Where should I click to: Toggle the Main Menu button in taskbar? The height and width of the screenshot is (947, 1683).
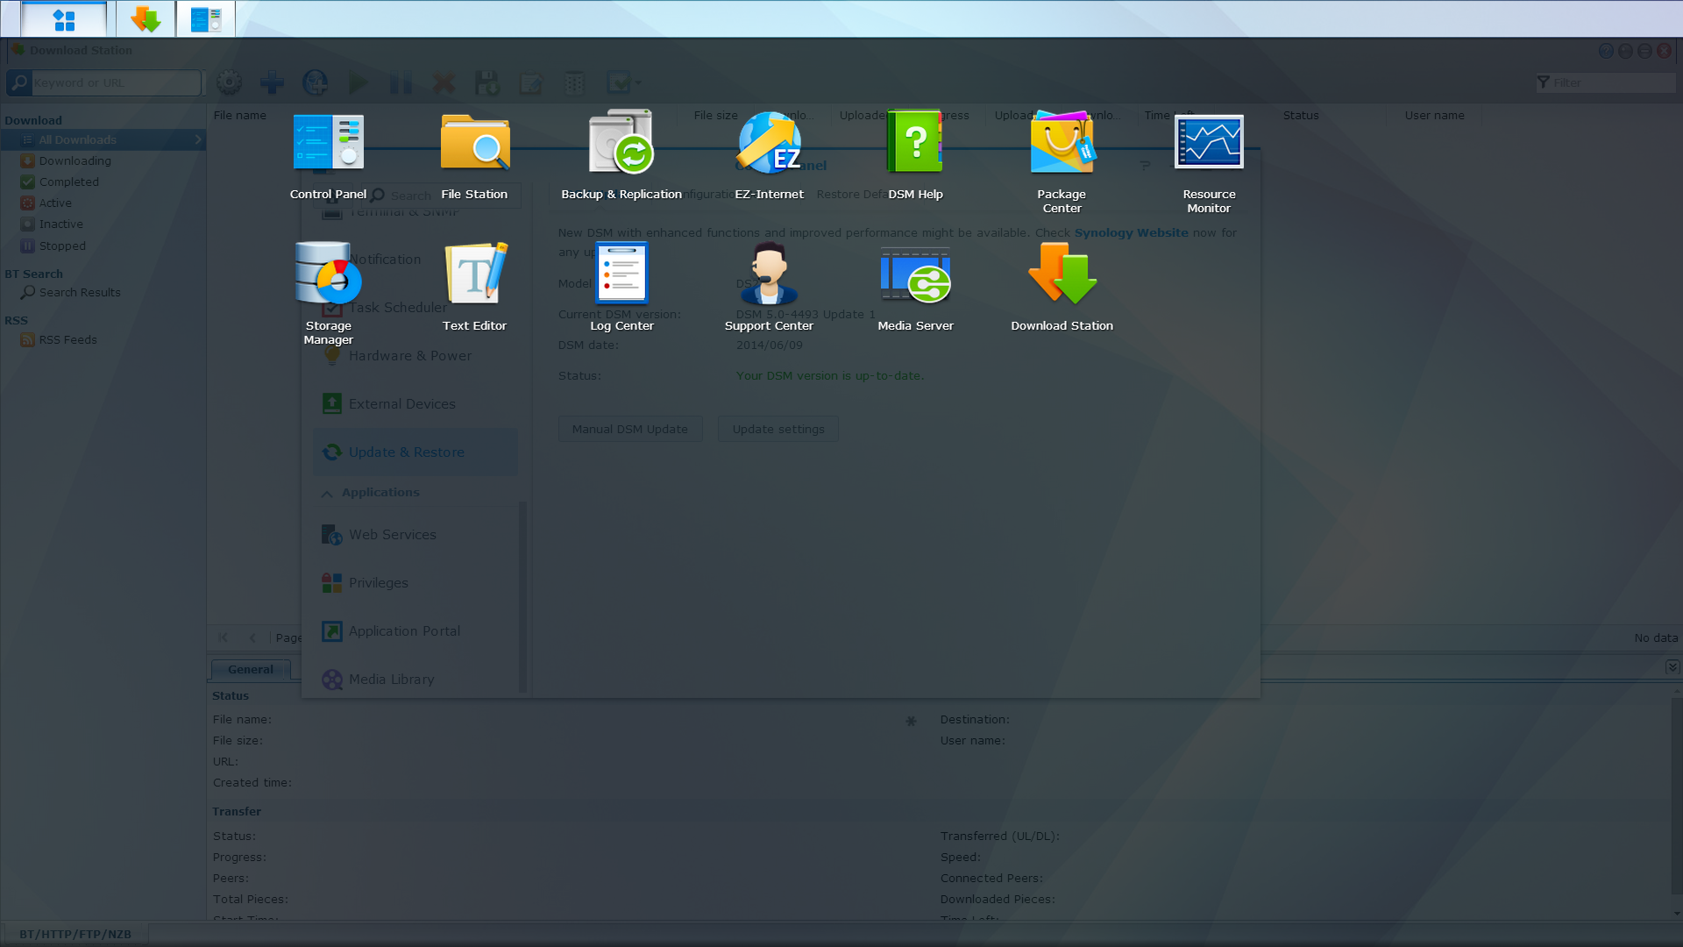click(x=64, y=19)
